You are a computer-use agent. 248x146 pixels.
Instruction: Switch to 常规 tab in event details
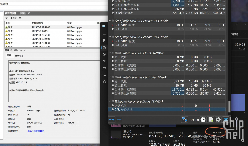(x=9, y=55)
